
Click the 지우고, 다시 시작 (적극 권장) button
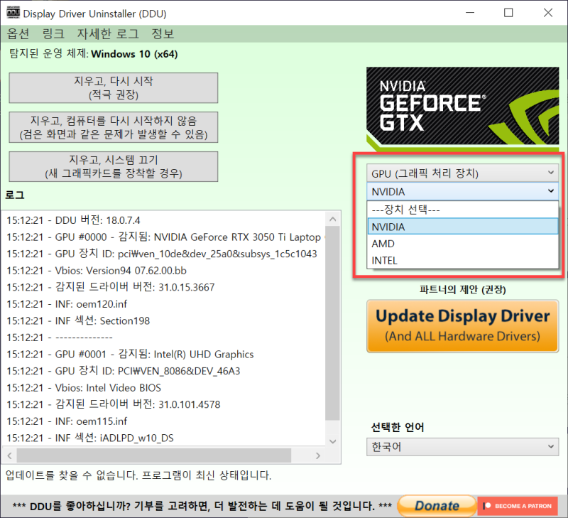pos(113,87)
